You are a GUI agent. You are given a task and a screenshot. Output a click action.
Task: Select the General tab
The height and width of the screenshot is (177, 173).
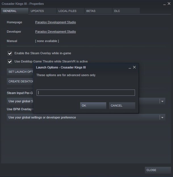pos(10,11)
